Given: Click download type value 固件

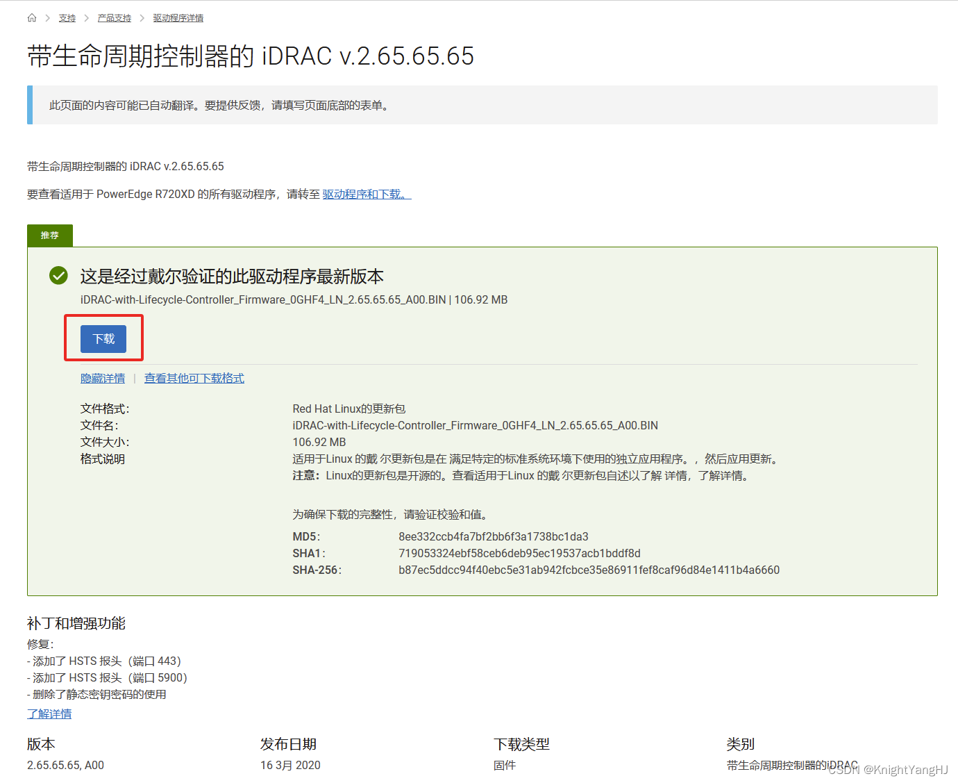Looking at the screenshot, I should pos(505,766).
